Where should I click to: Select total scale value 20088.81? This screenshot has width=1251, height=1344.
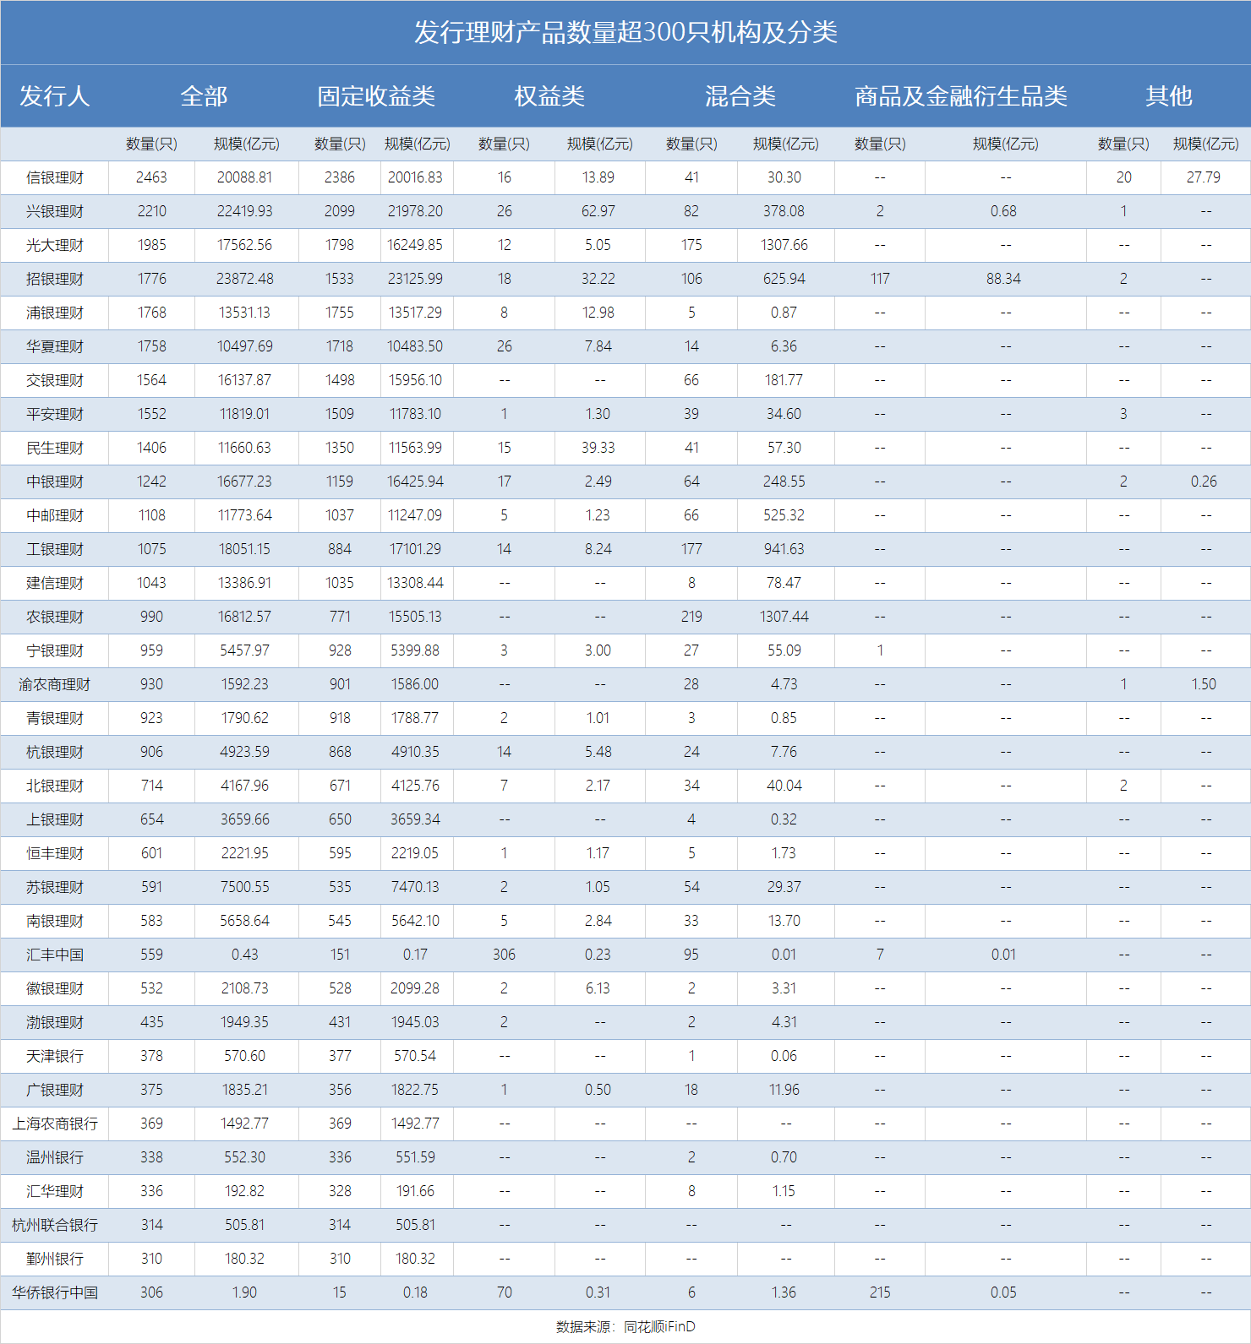pos(245,177)
